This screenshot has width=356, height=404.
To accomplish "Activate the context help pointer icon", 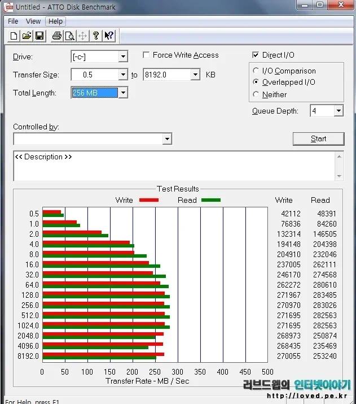I will [x=109, y=36].
